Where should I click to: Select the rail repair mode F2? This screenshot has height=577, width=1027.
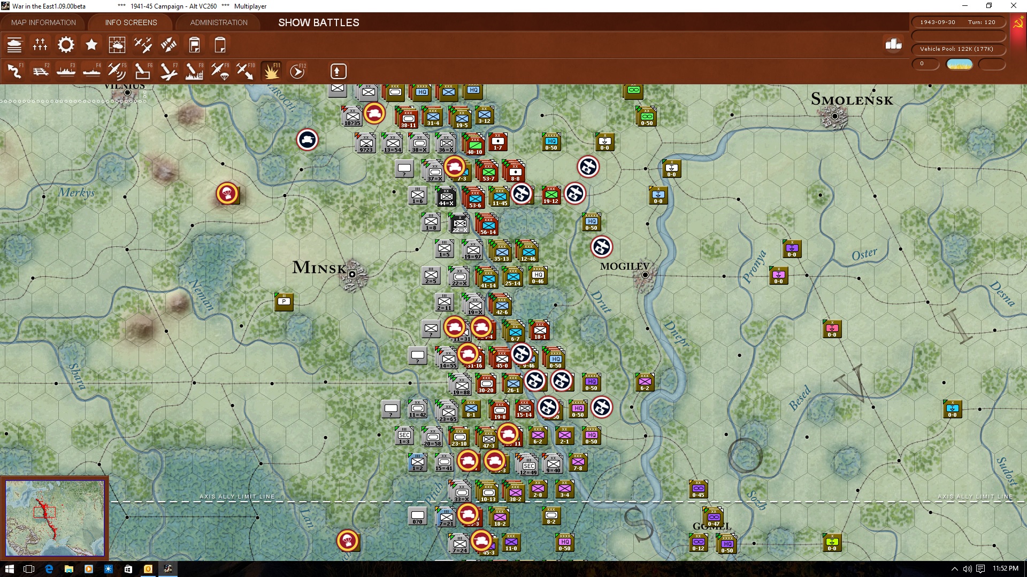(41, 71)
